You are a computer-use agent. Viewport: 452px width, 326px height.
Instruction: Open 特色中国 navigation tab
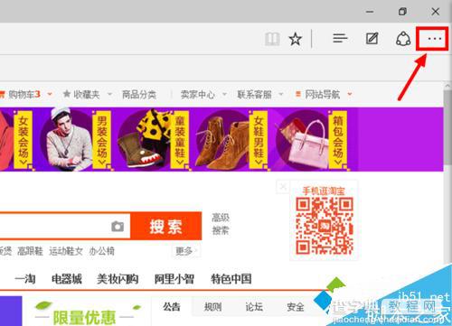click(231, 279)
